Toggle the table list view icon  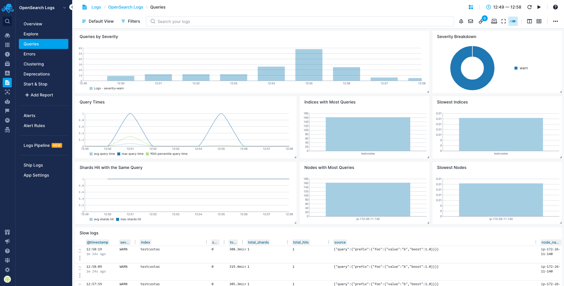539,21
